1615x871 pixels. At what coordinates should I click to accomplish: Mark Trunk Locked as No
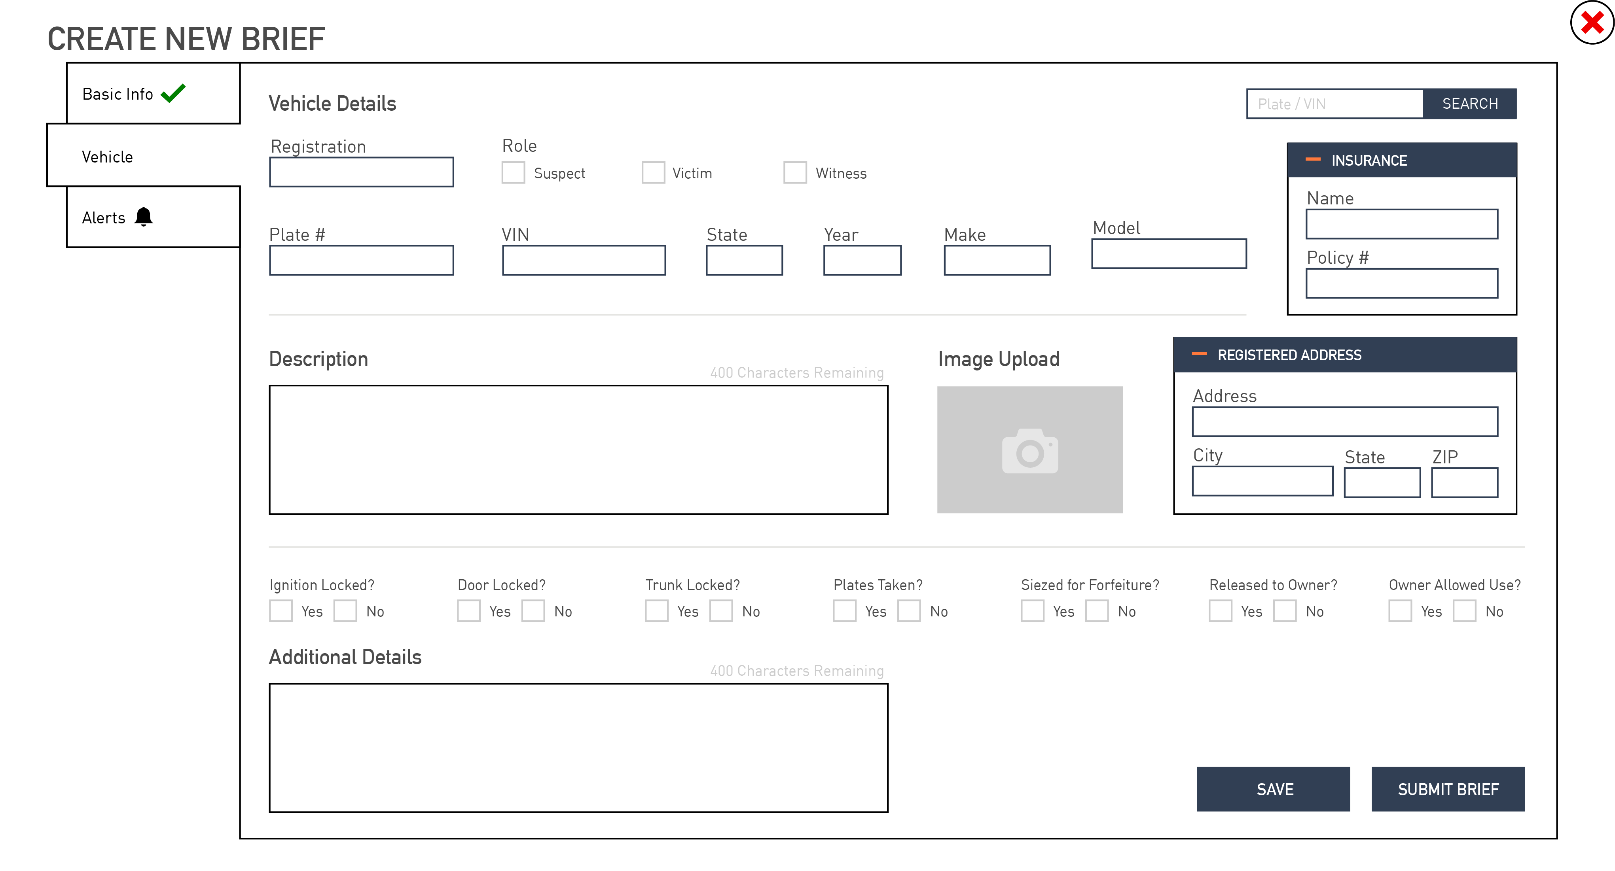[x=722, y=611]
